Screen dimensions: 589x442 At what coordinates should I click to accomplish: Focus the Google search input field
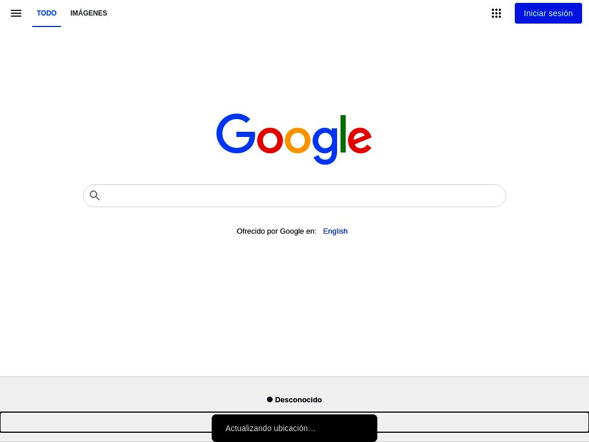click(294, 196)
